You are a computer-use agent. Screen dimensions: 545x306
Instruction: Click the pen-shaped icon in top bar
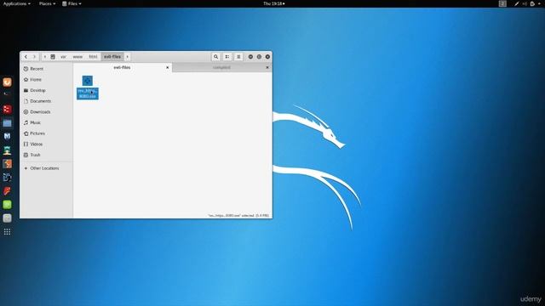[517, 3]
